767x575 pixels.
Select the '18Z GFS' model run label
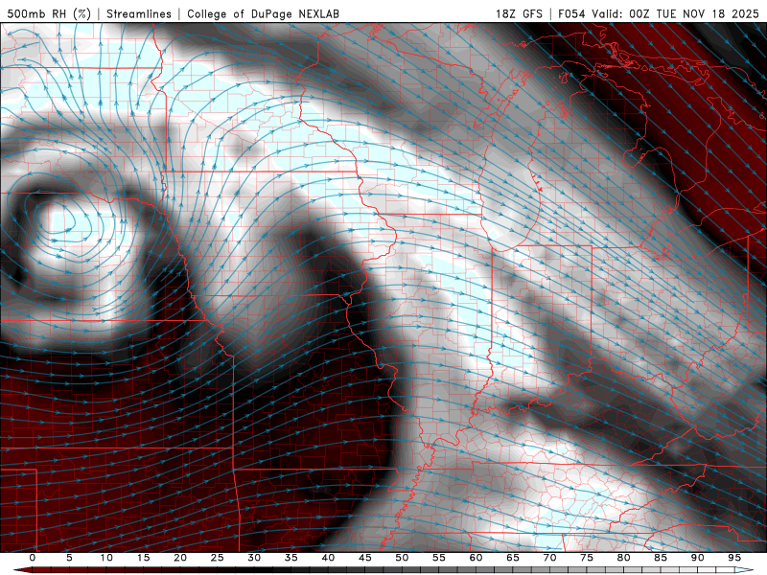coord(519,13)
